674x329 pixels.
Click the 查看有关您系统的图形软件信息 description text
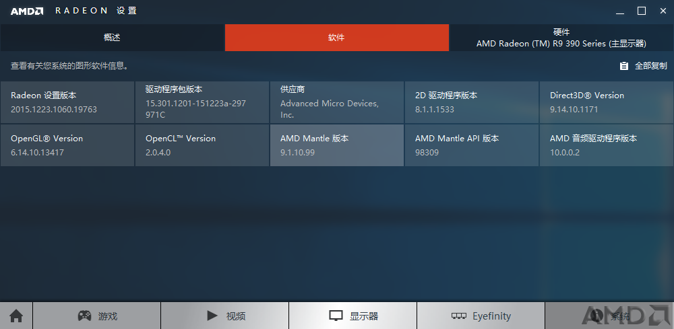pos(69,66)
